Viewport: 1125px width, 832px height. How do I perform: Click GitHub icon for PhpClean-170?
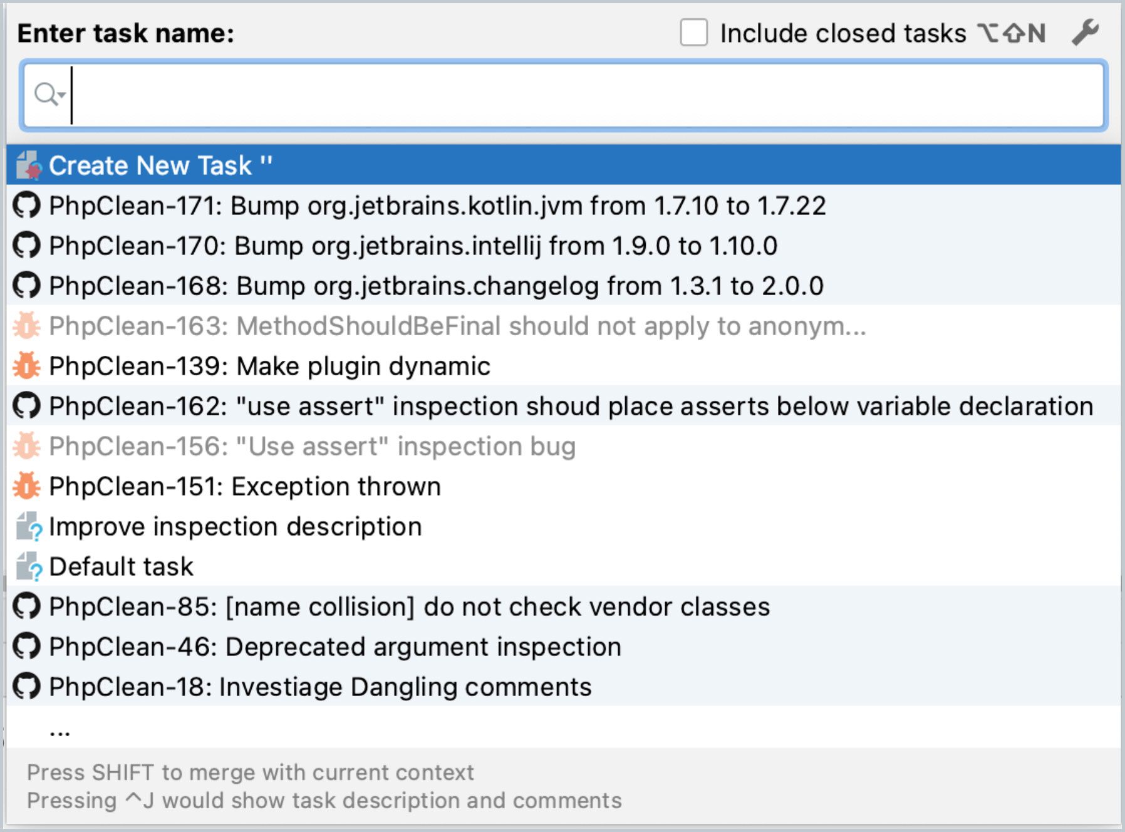pos(26,246)
